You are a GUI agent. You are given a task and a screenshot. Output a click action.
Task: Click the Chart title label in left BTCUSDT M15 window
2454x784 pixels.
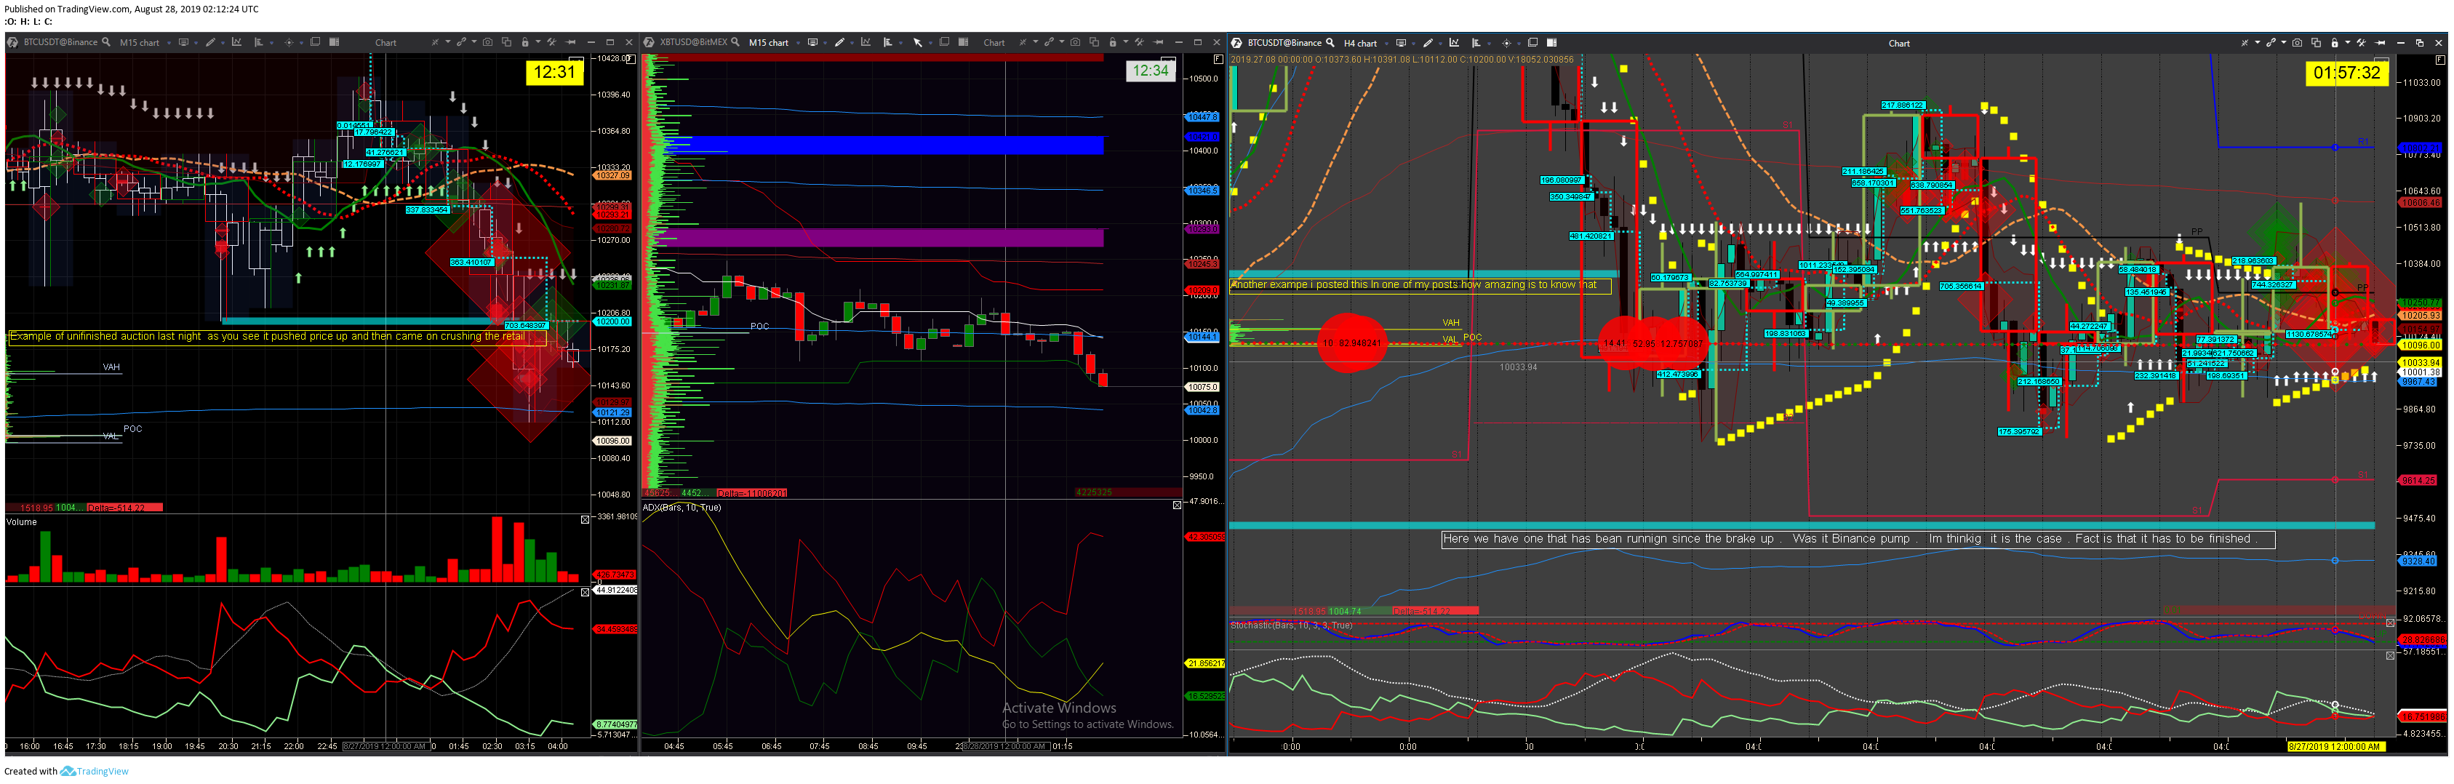(x=385, y=43)
